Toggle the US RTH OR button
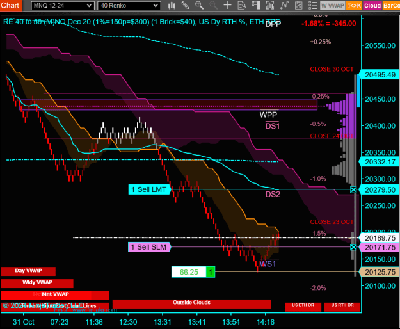Screen dimensions: 400x329 tap(342, 307)
